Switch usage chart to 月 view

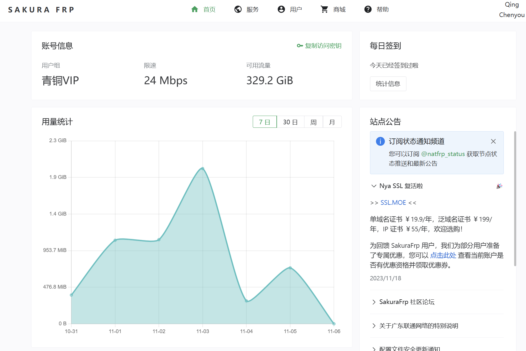point(332,122)
